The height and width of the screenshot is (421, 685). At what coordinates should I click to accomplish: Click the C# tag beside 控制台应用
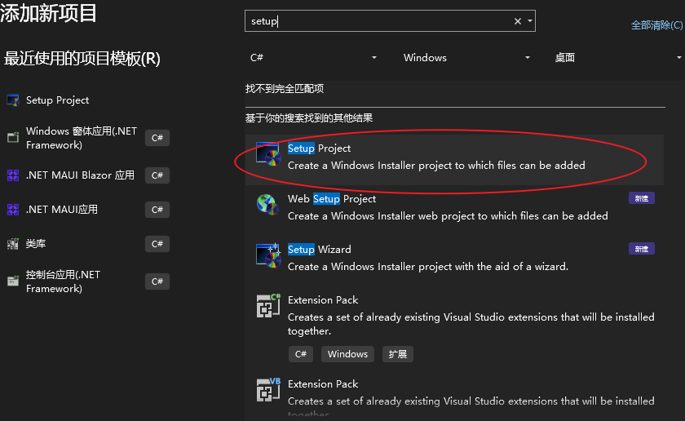point(157,281)
